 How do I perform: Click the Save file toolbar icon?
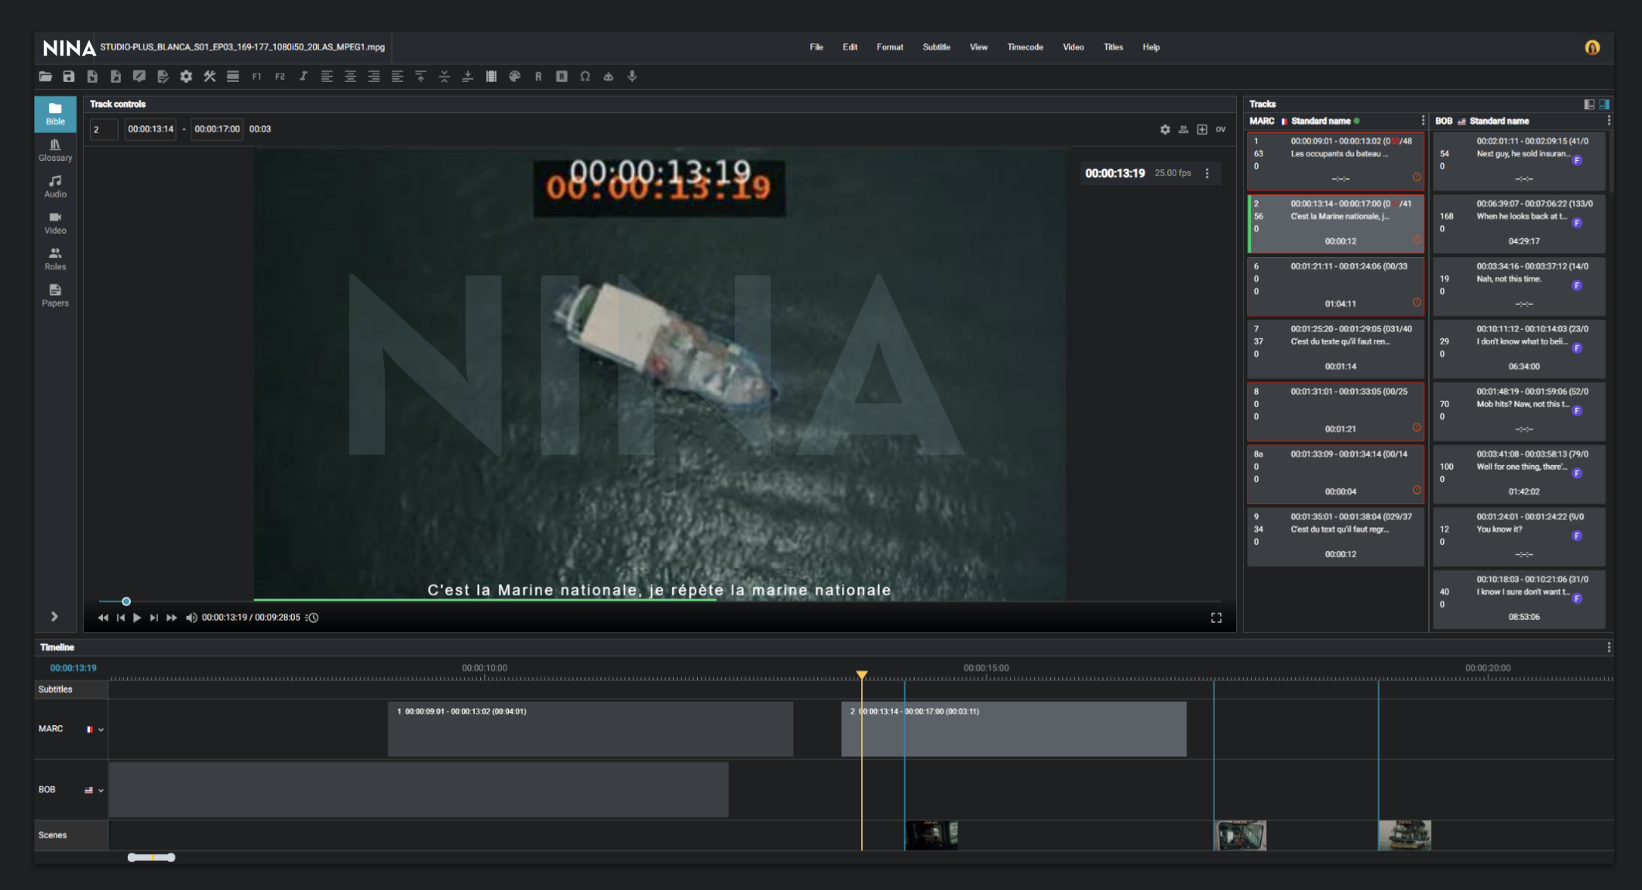(x=69, y=77)
